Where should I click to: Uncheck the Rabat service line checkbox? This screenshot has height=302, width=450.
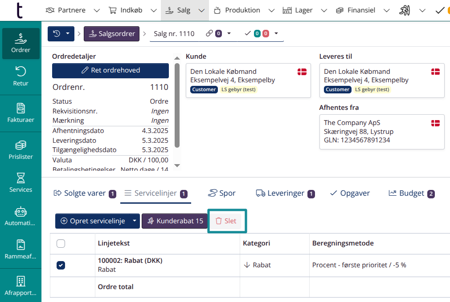click(x=61, y=265)
